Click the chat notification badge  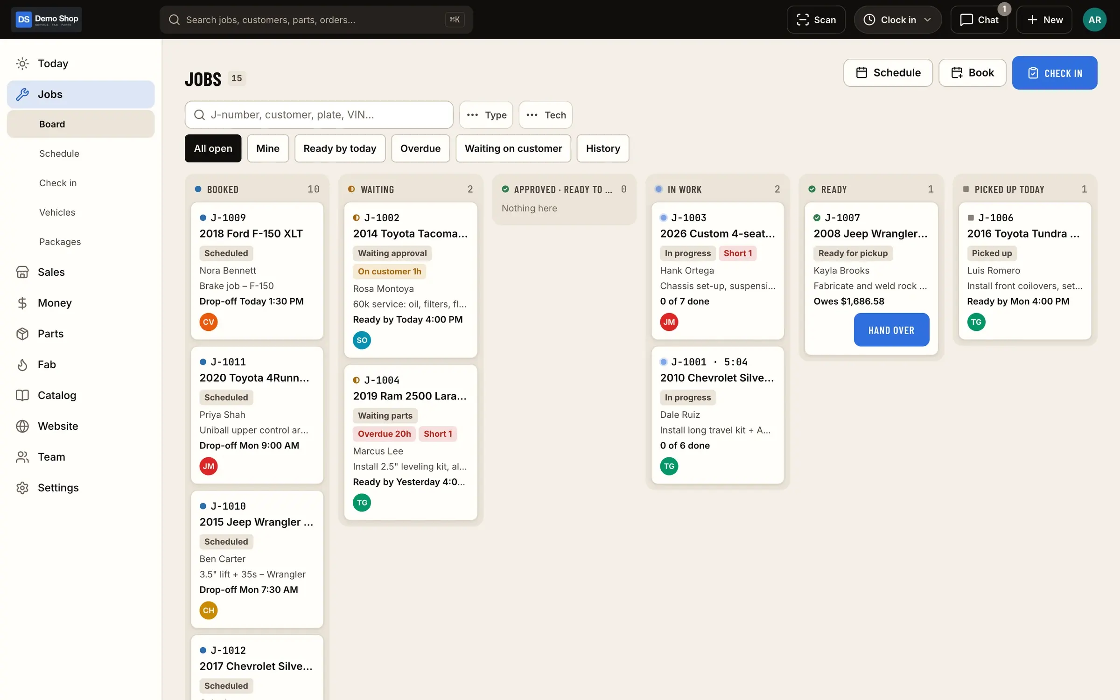(1004, 9)
